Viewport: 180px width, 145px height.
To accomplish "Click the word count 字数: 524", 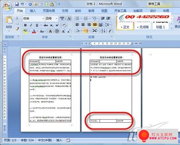I will coord(27,140).
